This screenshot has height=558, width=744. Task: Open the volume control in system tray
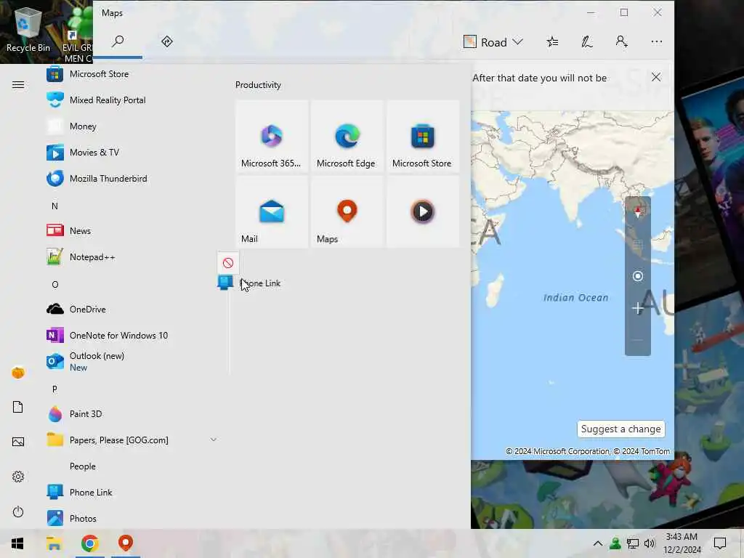point(650,543)
